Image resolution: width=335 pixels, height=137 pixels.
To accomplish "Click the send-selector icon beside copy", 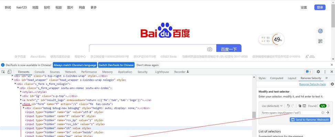I will [304, 106].
